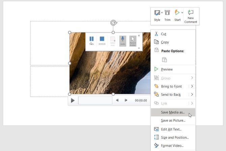
Task: Choose Cut from the context menu
Action: 163,34
